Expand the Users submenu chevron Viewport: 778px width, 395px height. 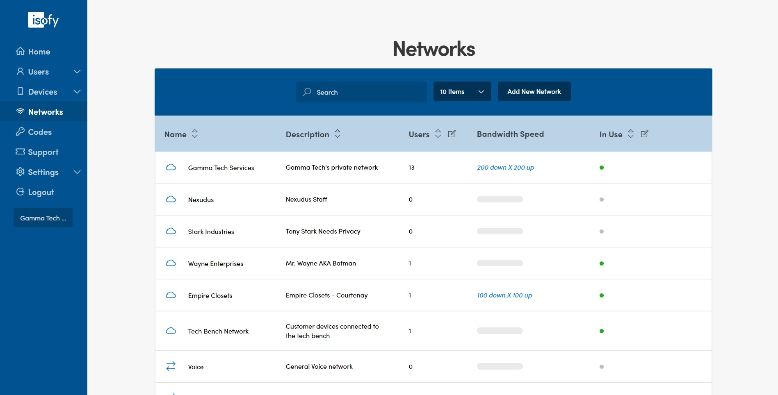77,71
